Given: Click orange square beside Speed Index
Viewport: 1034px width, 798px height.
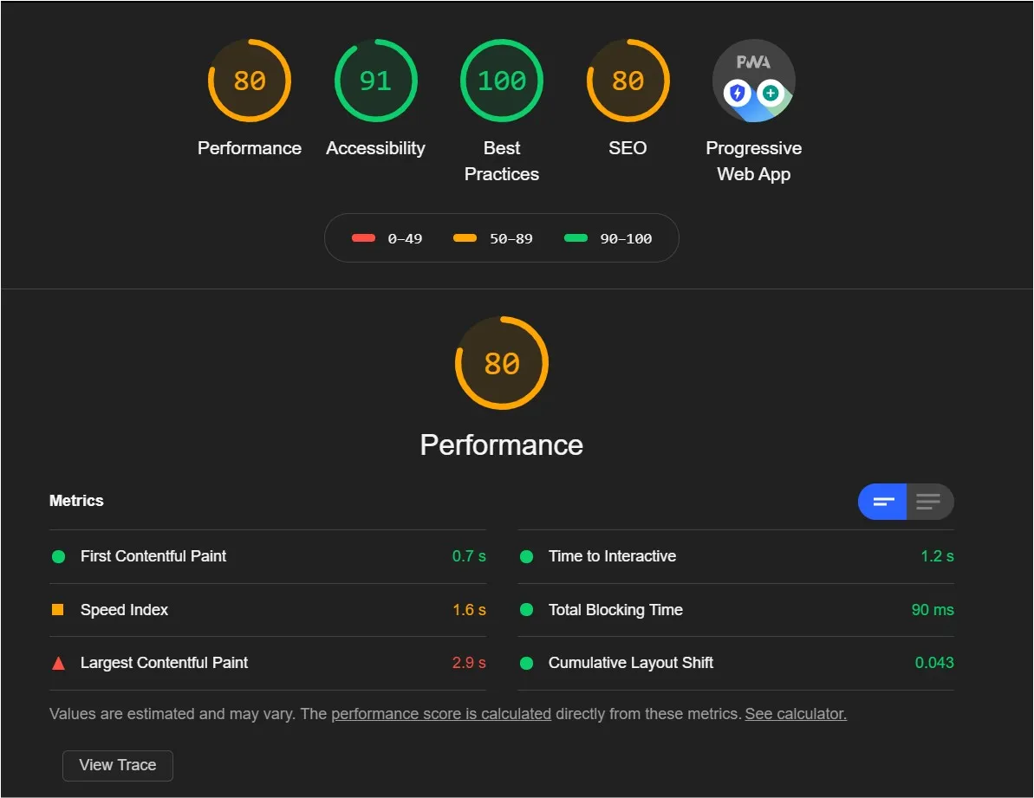Looking at the screenshot, I should [x=58, y=609].
